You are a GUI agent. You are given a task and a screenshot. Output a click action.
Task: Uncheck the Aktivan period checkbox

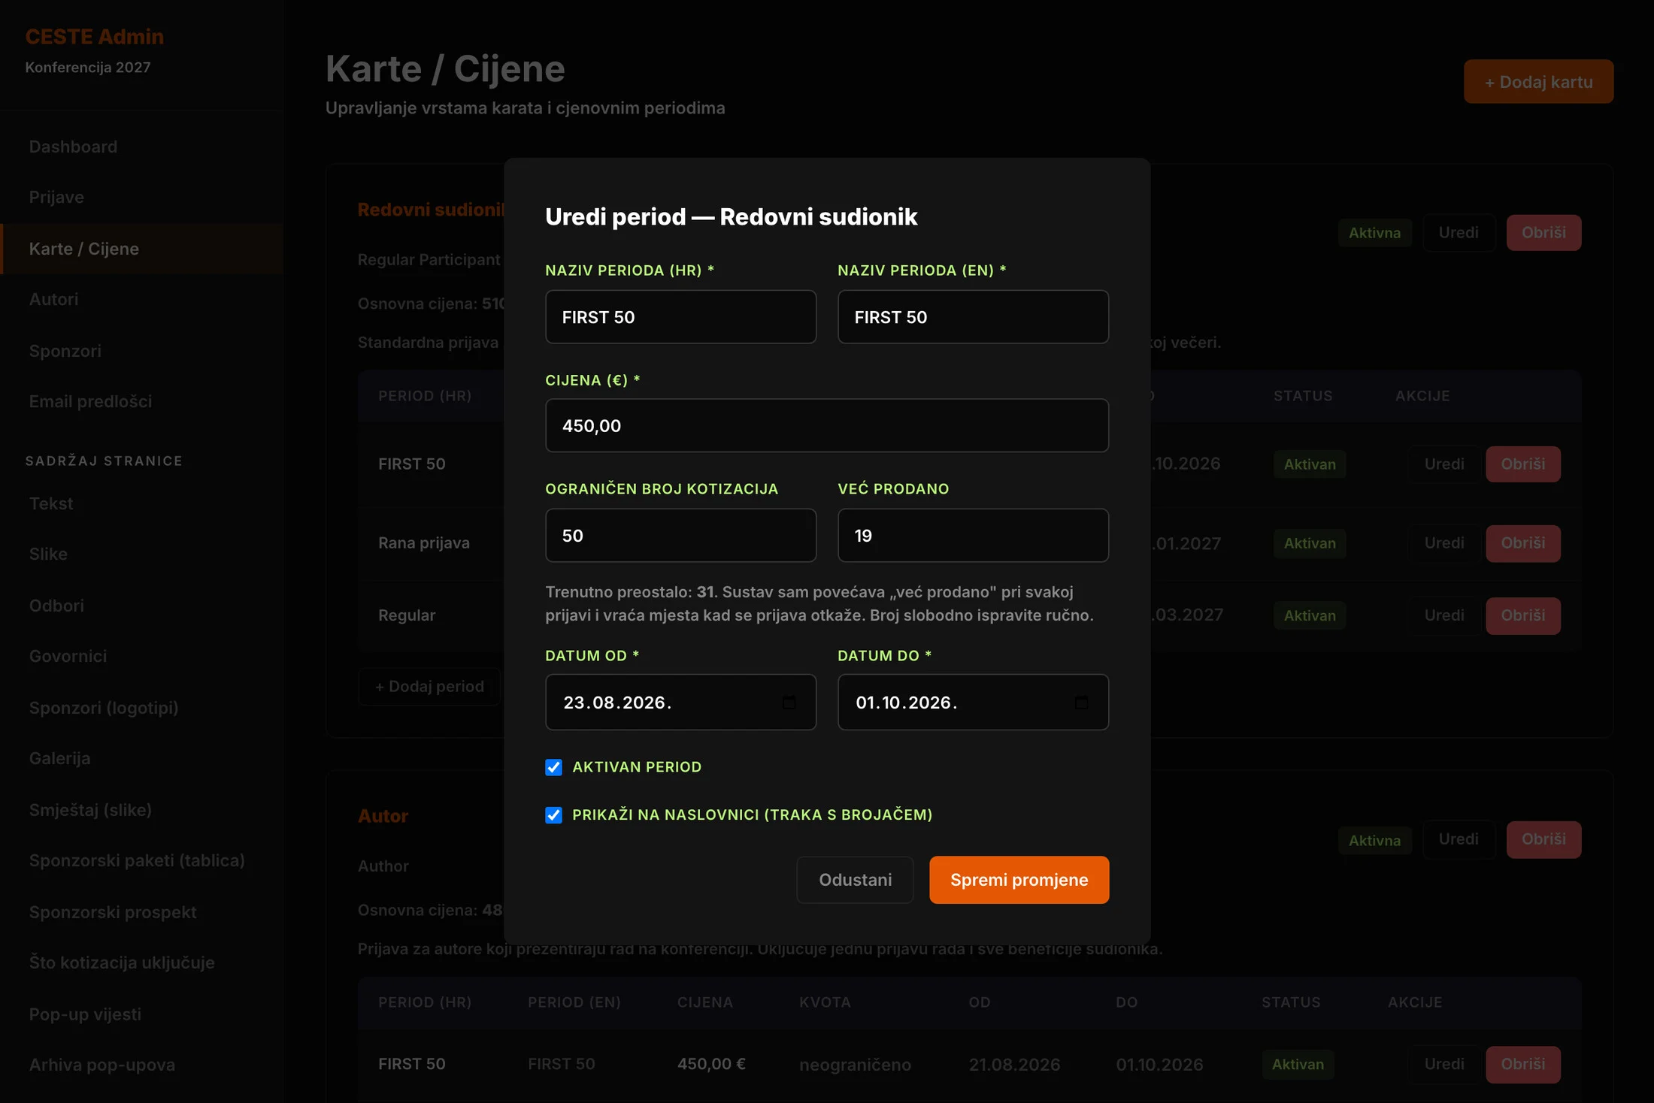[554, 767]
